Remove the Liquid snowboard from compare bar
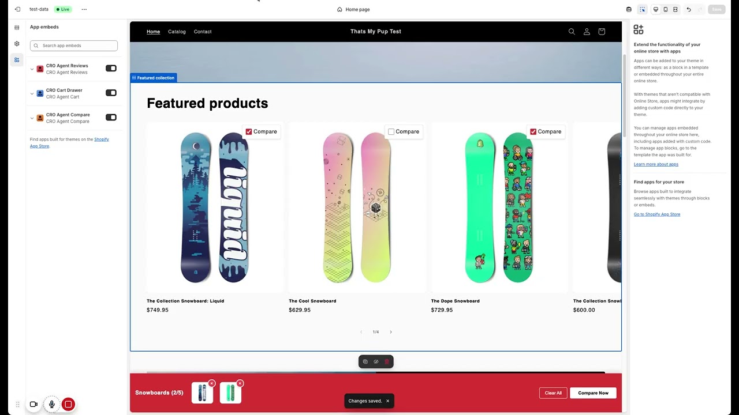 [x=212, y=383]
